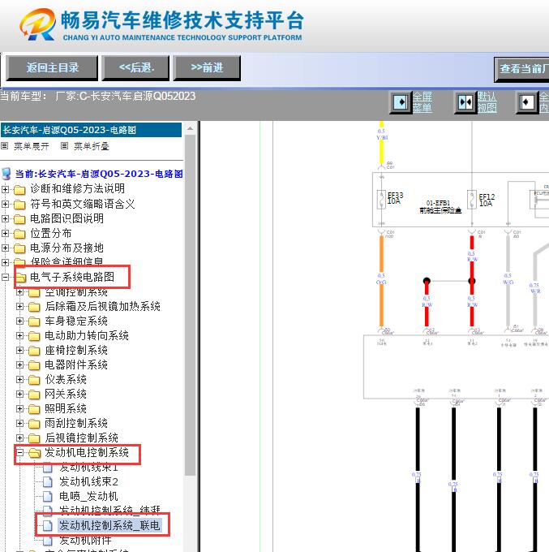Click the 菜单展开 expand-all icon
The width and height of the screenshot is (549, 552).
(x=5, y=146)
